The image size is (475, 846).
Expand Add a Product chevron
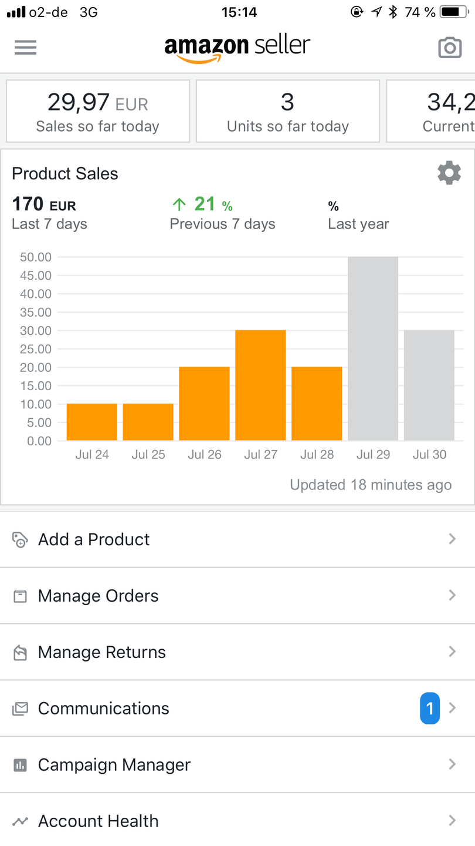(452, 539)
